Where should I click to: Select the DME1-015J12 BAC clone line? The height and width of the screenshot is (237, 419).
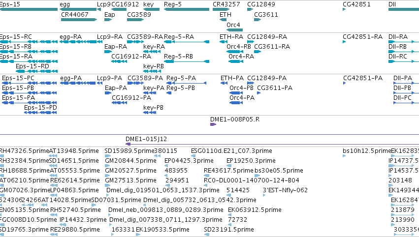pyautogui.click(x=272, y=144)
